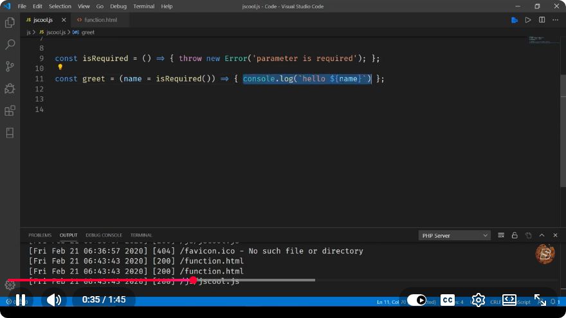This screenshot has height=318, width=566.
Task: Toggle video autoplay switch
Action: 417,300
